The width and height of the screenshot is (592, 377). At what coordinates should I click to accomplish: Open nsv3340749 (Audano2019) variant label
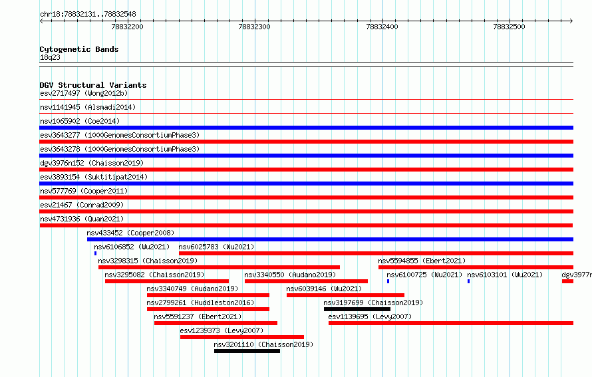coord(192,289)
